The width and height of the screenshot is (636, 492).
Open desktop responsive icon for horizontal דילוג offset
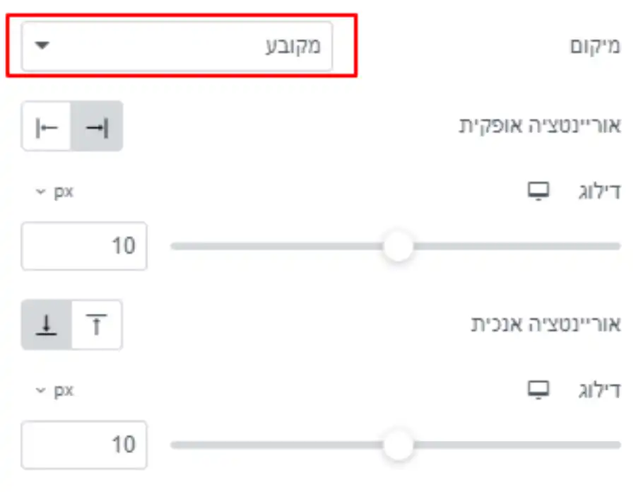[538, 191]
